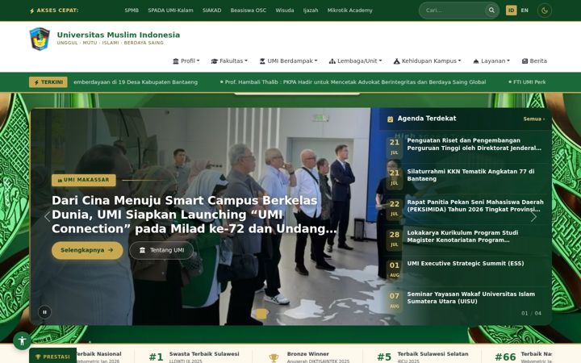Click the Universitas Muslim Indonesia logo
581x363 pixels.
pos(40,39)
